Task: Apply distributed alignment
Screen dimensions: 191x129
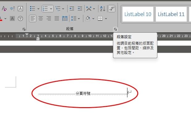Action: [x=65, y=18]
